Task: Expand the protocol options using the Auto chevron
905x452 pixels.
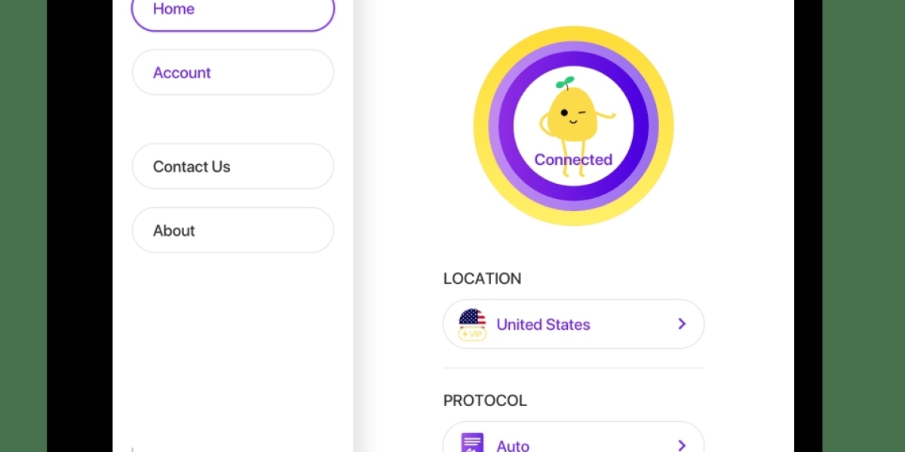Action: click(x=682, y=444)
